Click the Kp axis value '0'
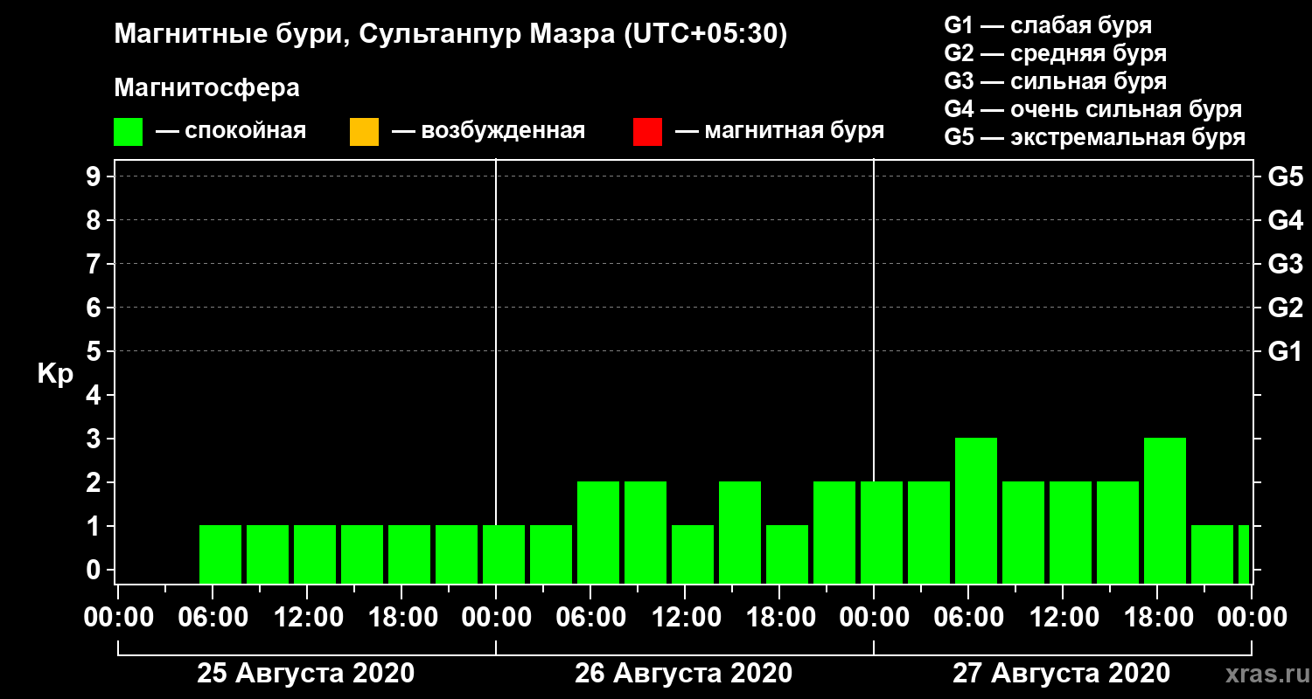Screen dimensions: 1312x699 point(95,571)
